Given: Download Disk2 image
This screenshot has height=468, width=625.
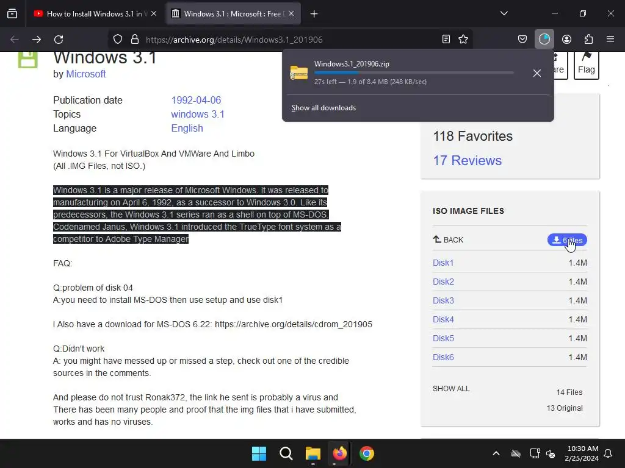Looking at the screenshot, I should pos(443,282).
